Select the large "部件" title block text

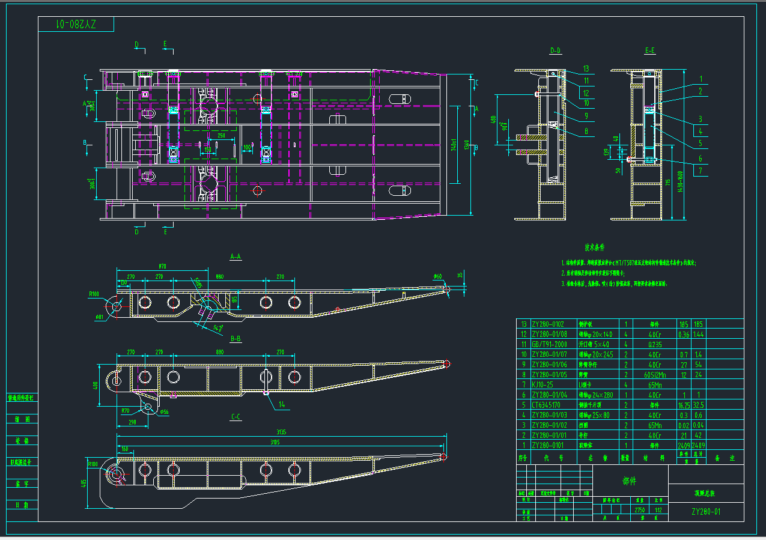coord(629,482)
